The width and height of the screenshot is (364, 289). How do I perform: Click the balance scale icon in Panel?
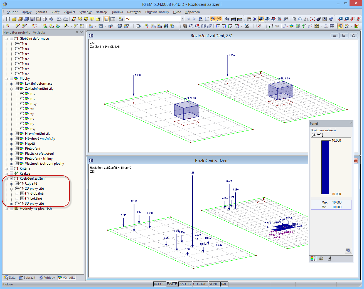[321, 258]
